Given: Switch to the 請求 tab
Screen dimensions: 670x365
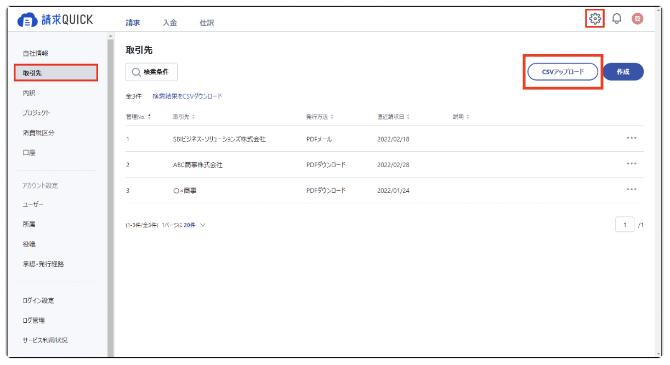Looking at the screenshot, I should tap(133, 22).
